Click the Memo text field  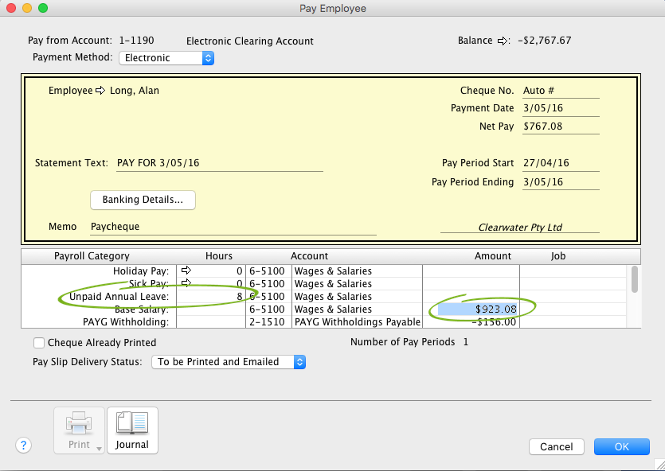tap(233, 227)
